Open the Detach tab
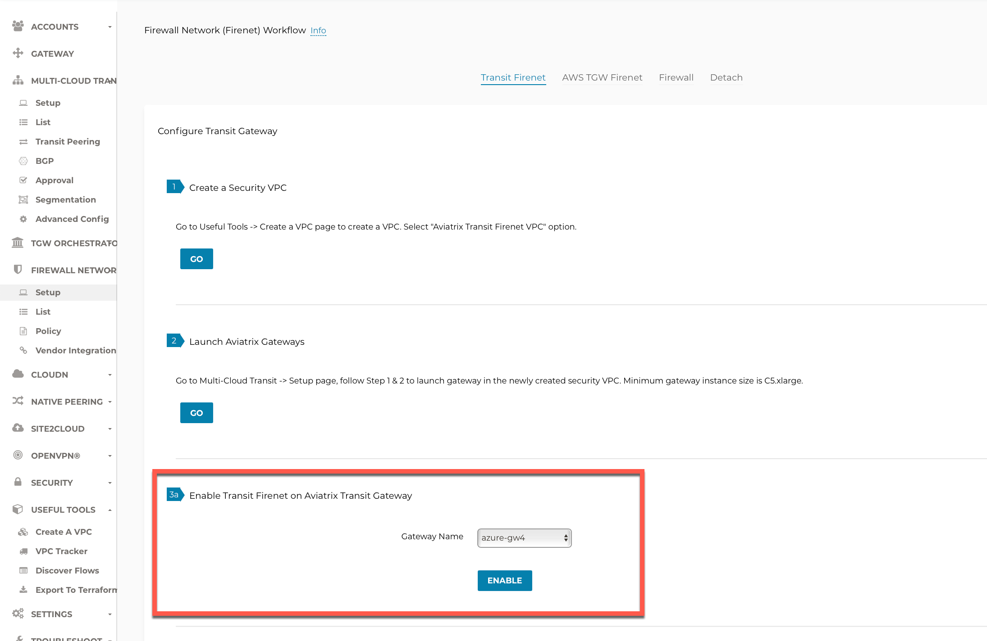Image resolution: width=987 pixels, height=641 pixels. (726, 77)
